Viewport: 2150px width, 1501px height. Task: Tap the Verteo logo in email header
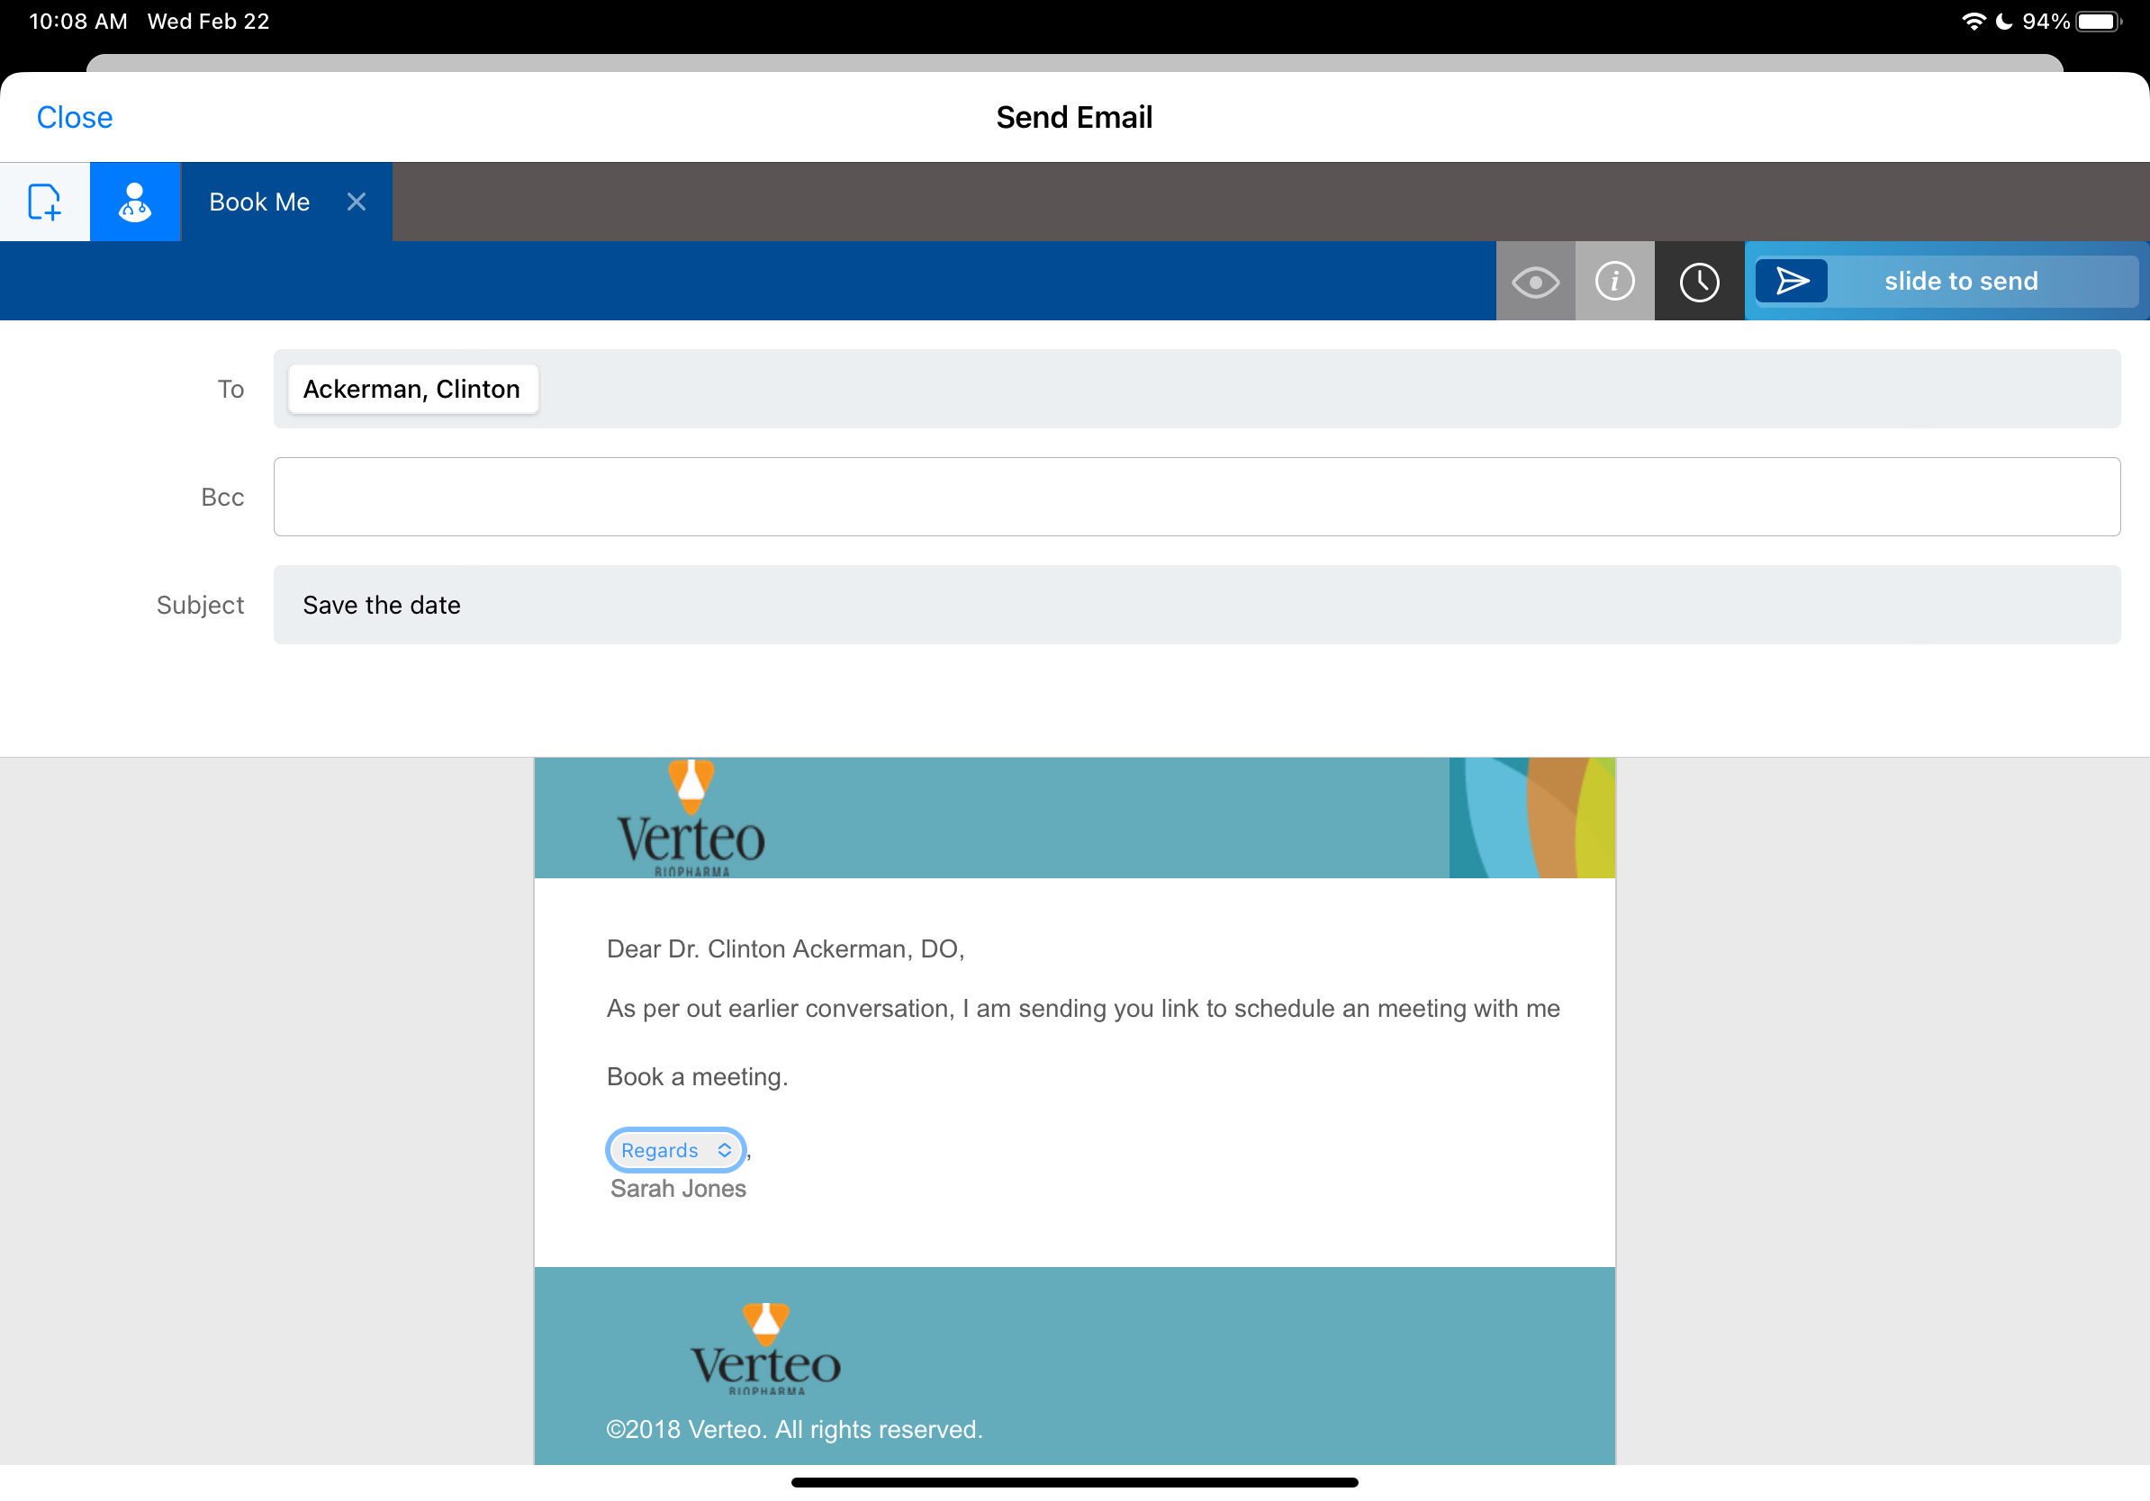[x=691, y=822]
